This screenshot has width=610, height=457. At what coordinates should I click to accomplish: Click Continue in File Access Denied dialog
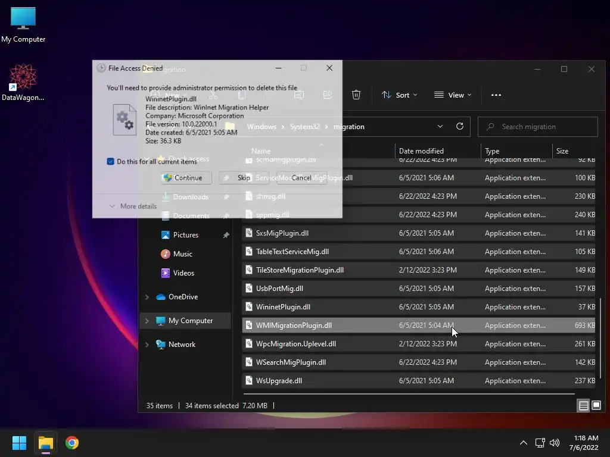click(186, 177)
